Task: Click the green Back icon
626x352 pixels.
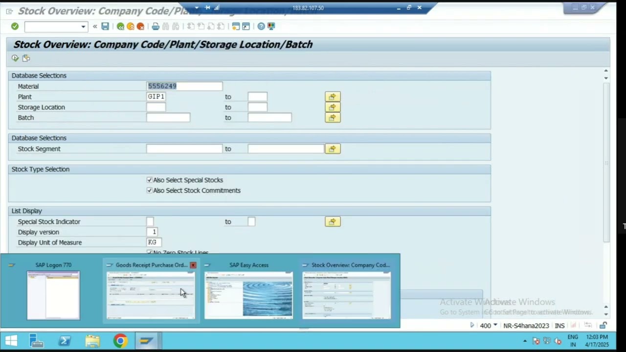Action: (120, 26)
